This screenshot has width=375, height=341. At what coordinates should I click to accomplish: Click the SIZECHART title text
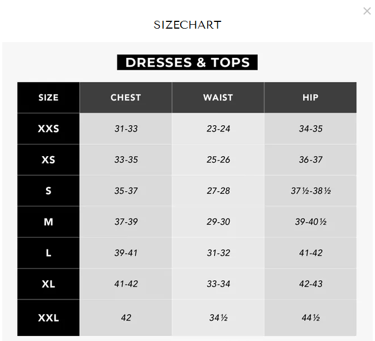click(187, 25)
